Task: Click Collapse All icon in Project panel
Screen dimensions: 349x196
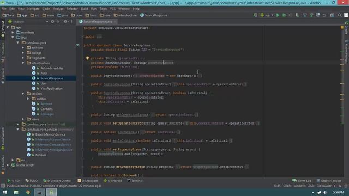Action: tap(58, 22)
